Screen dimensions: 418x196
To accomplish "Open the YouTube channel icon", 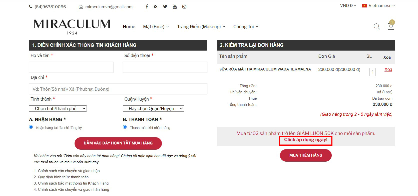I will [x=175, y=7].
